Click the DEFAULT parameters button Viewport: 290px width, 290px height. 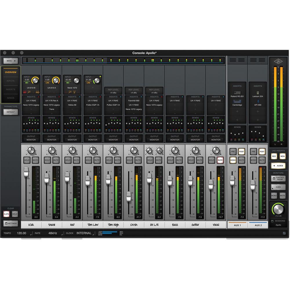click(x=11, y=111)
